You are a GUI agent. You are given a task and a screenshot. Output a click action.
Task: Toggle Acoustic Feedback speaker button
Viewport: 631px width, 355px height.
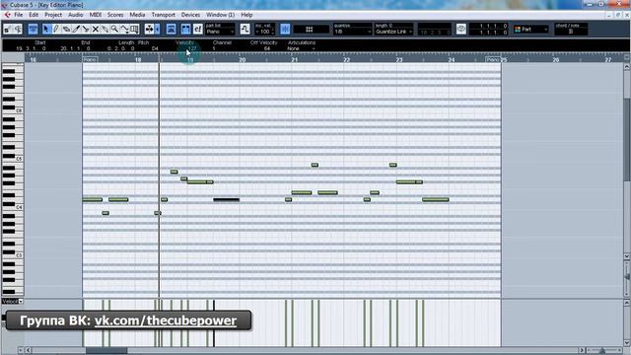click(18, 29)
